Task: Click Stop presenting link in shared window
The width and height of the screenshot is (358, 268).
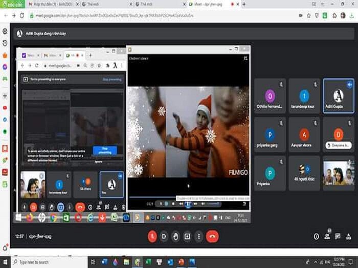Action: [112, 79]
